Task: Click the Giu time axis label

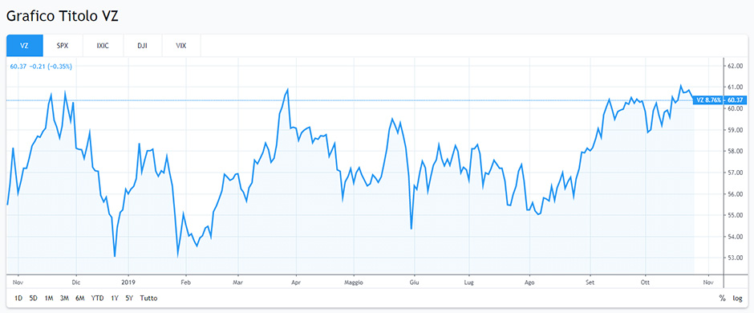Action: click(414, 283)
